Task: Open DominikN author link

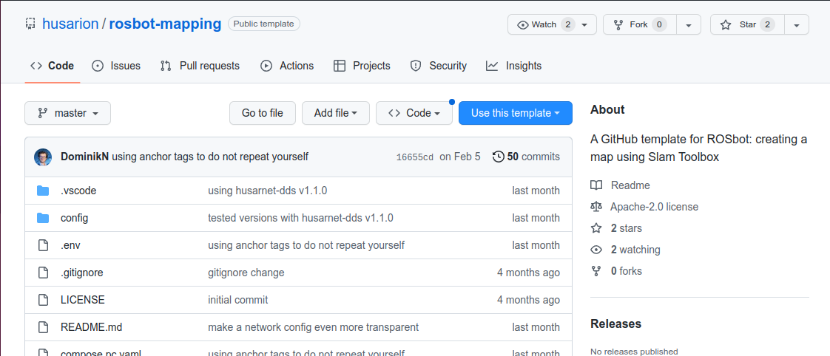Action: [85, 157]
